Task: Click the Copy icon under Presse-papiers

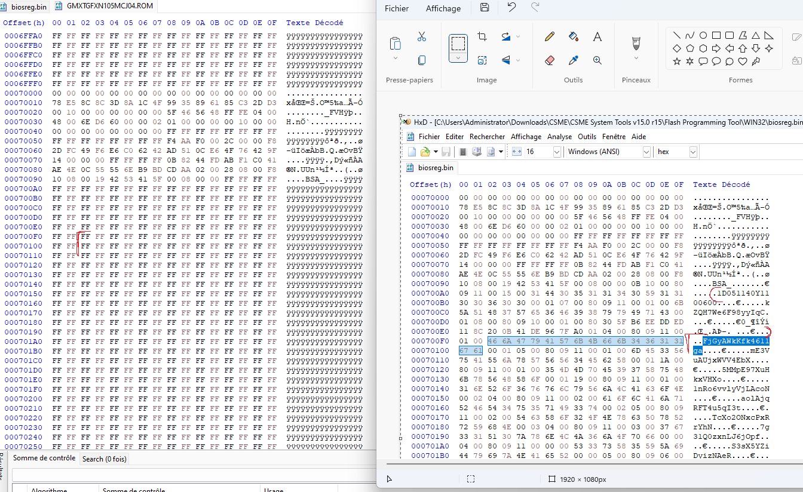Action: 421,60
